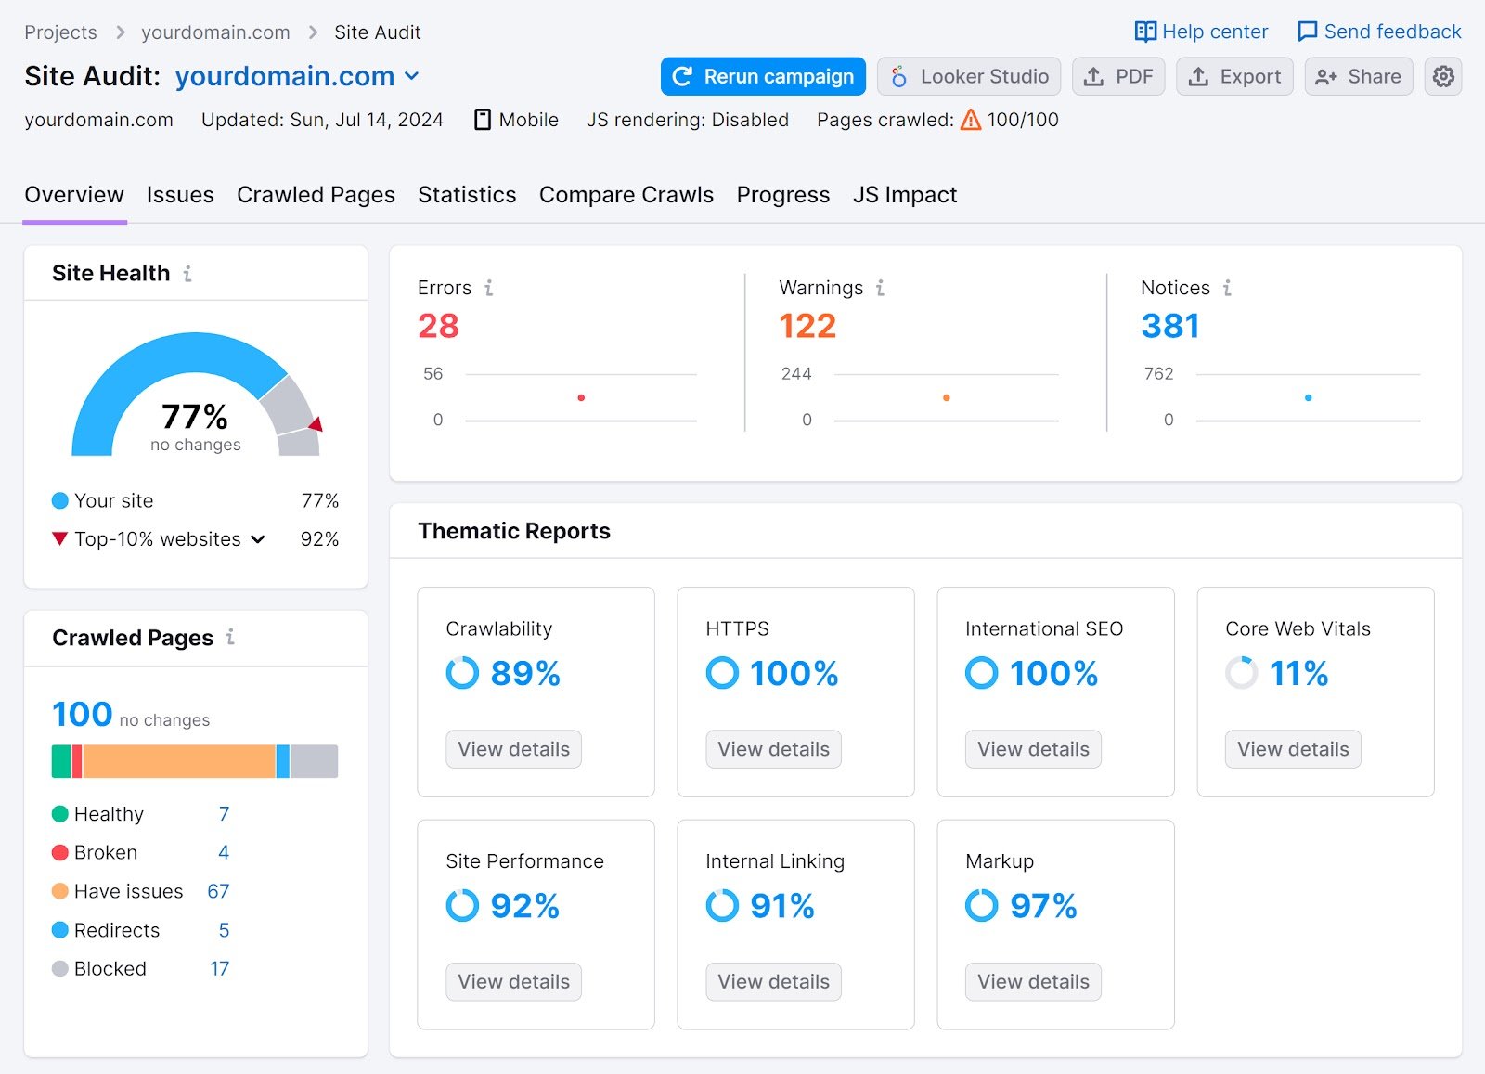
Task: Open the Compare Crawls tab
Action: point(626,195)
